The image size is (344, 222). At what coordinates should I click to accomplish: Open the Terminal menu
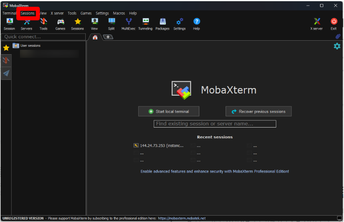(x=9, y=13)
